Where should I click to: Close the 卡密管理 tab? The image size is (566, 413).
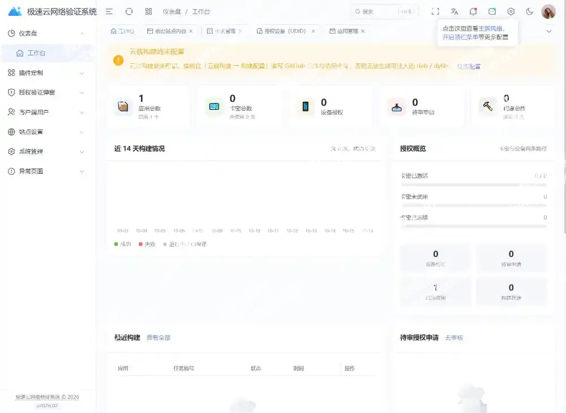[x=241, y=31]
